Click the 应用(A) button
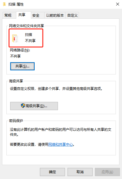Image resolution: width=122 pixels, height=179 pixels. point(107,172)
